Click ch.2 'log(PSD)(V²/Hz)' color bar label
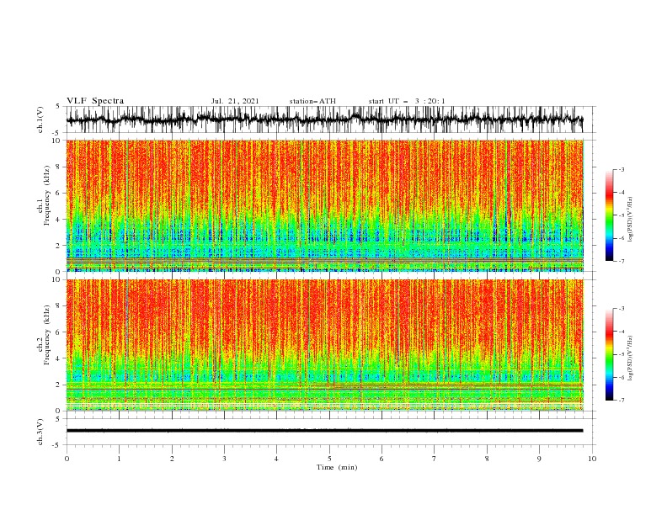 pos(631,358)
